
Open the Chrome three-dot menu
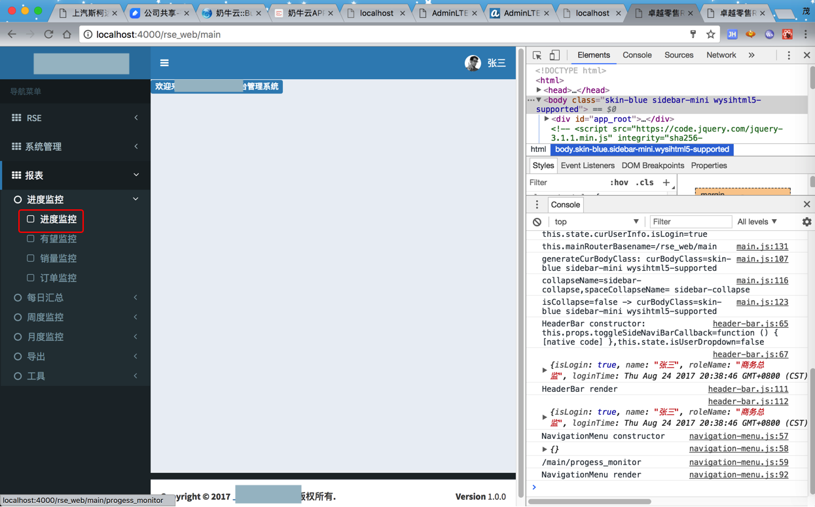(806, 34)
